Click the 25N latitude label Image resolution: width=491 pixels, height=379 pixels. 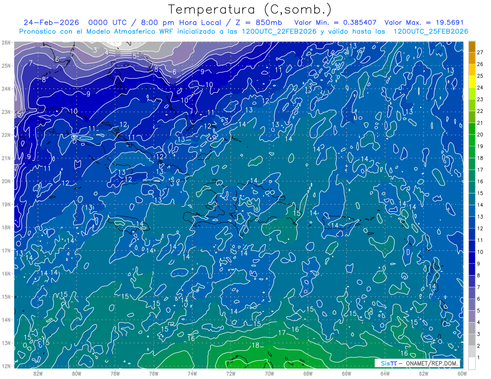(6, 66)
